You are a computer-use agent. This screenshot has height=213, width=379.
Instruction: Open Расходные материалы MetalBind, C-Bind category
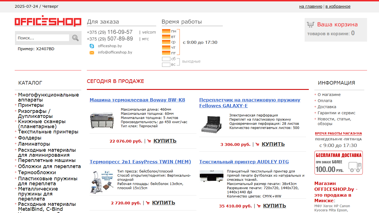tap(47, 207)
